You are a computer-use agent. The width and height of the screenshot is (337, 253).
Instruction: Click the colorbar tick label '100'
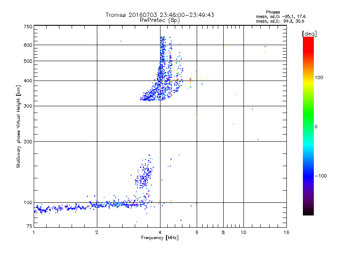point(319,78)
